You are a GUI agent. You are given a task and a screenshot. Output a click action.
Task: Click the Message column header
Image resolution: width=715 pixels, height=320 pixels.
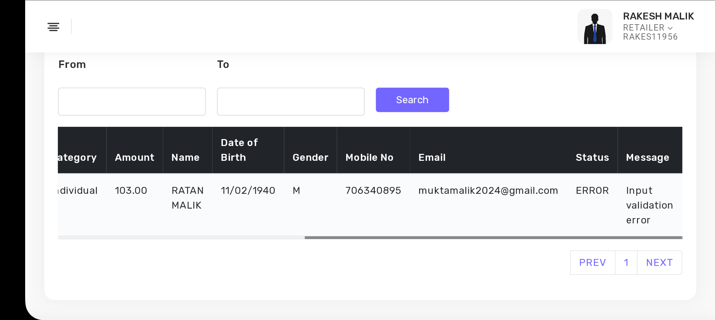(x=647, y=157)
